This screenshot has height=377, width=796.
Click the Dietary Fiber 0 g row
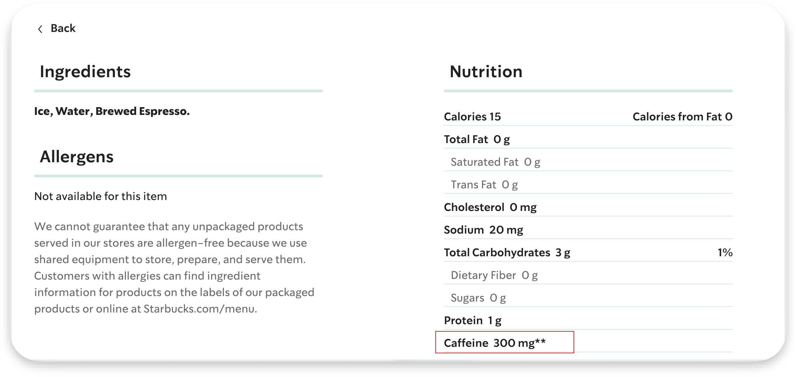coord(494,275)
